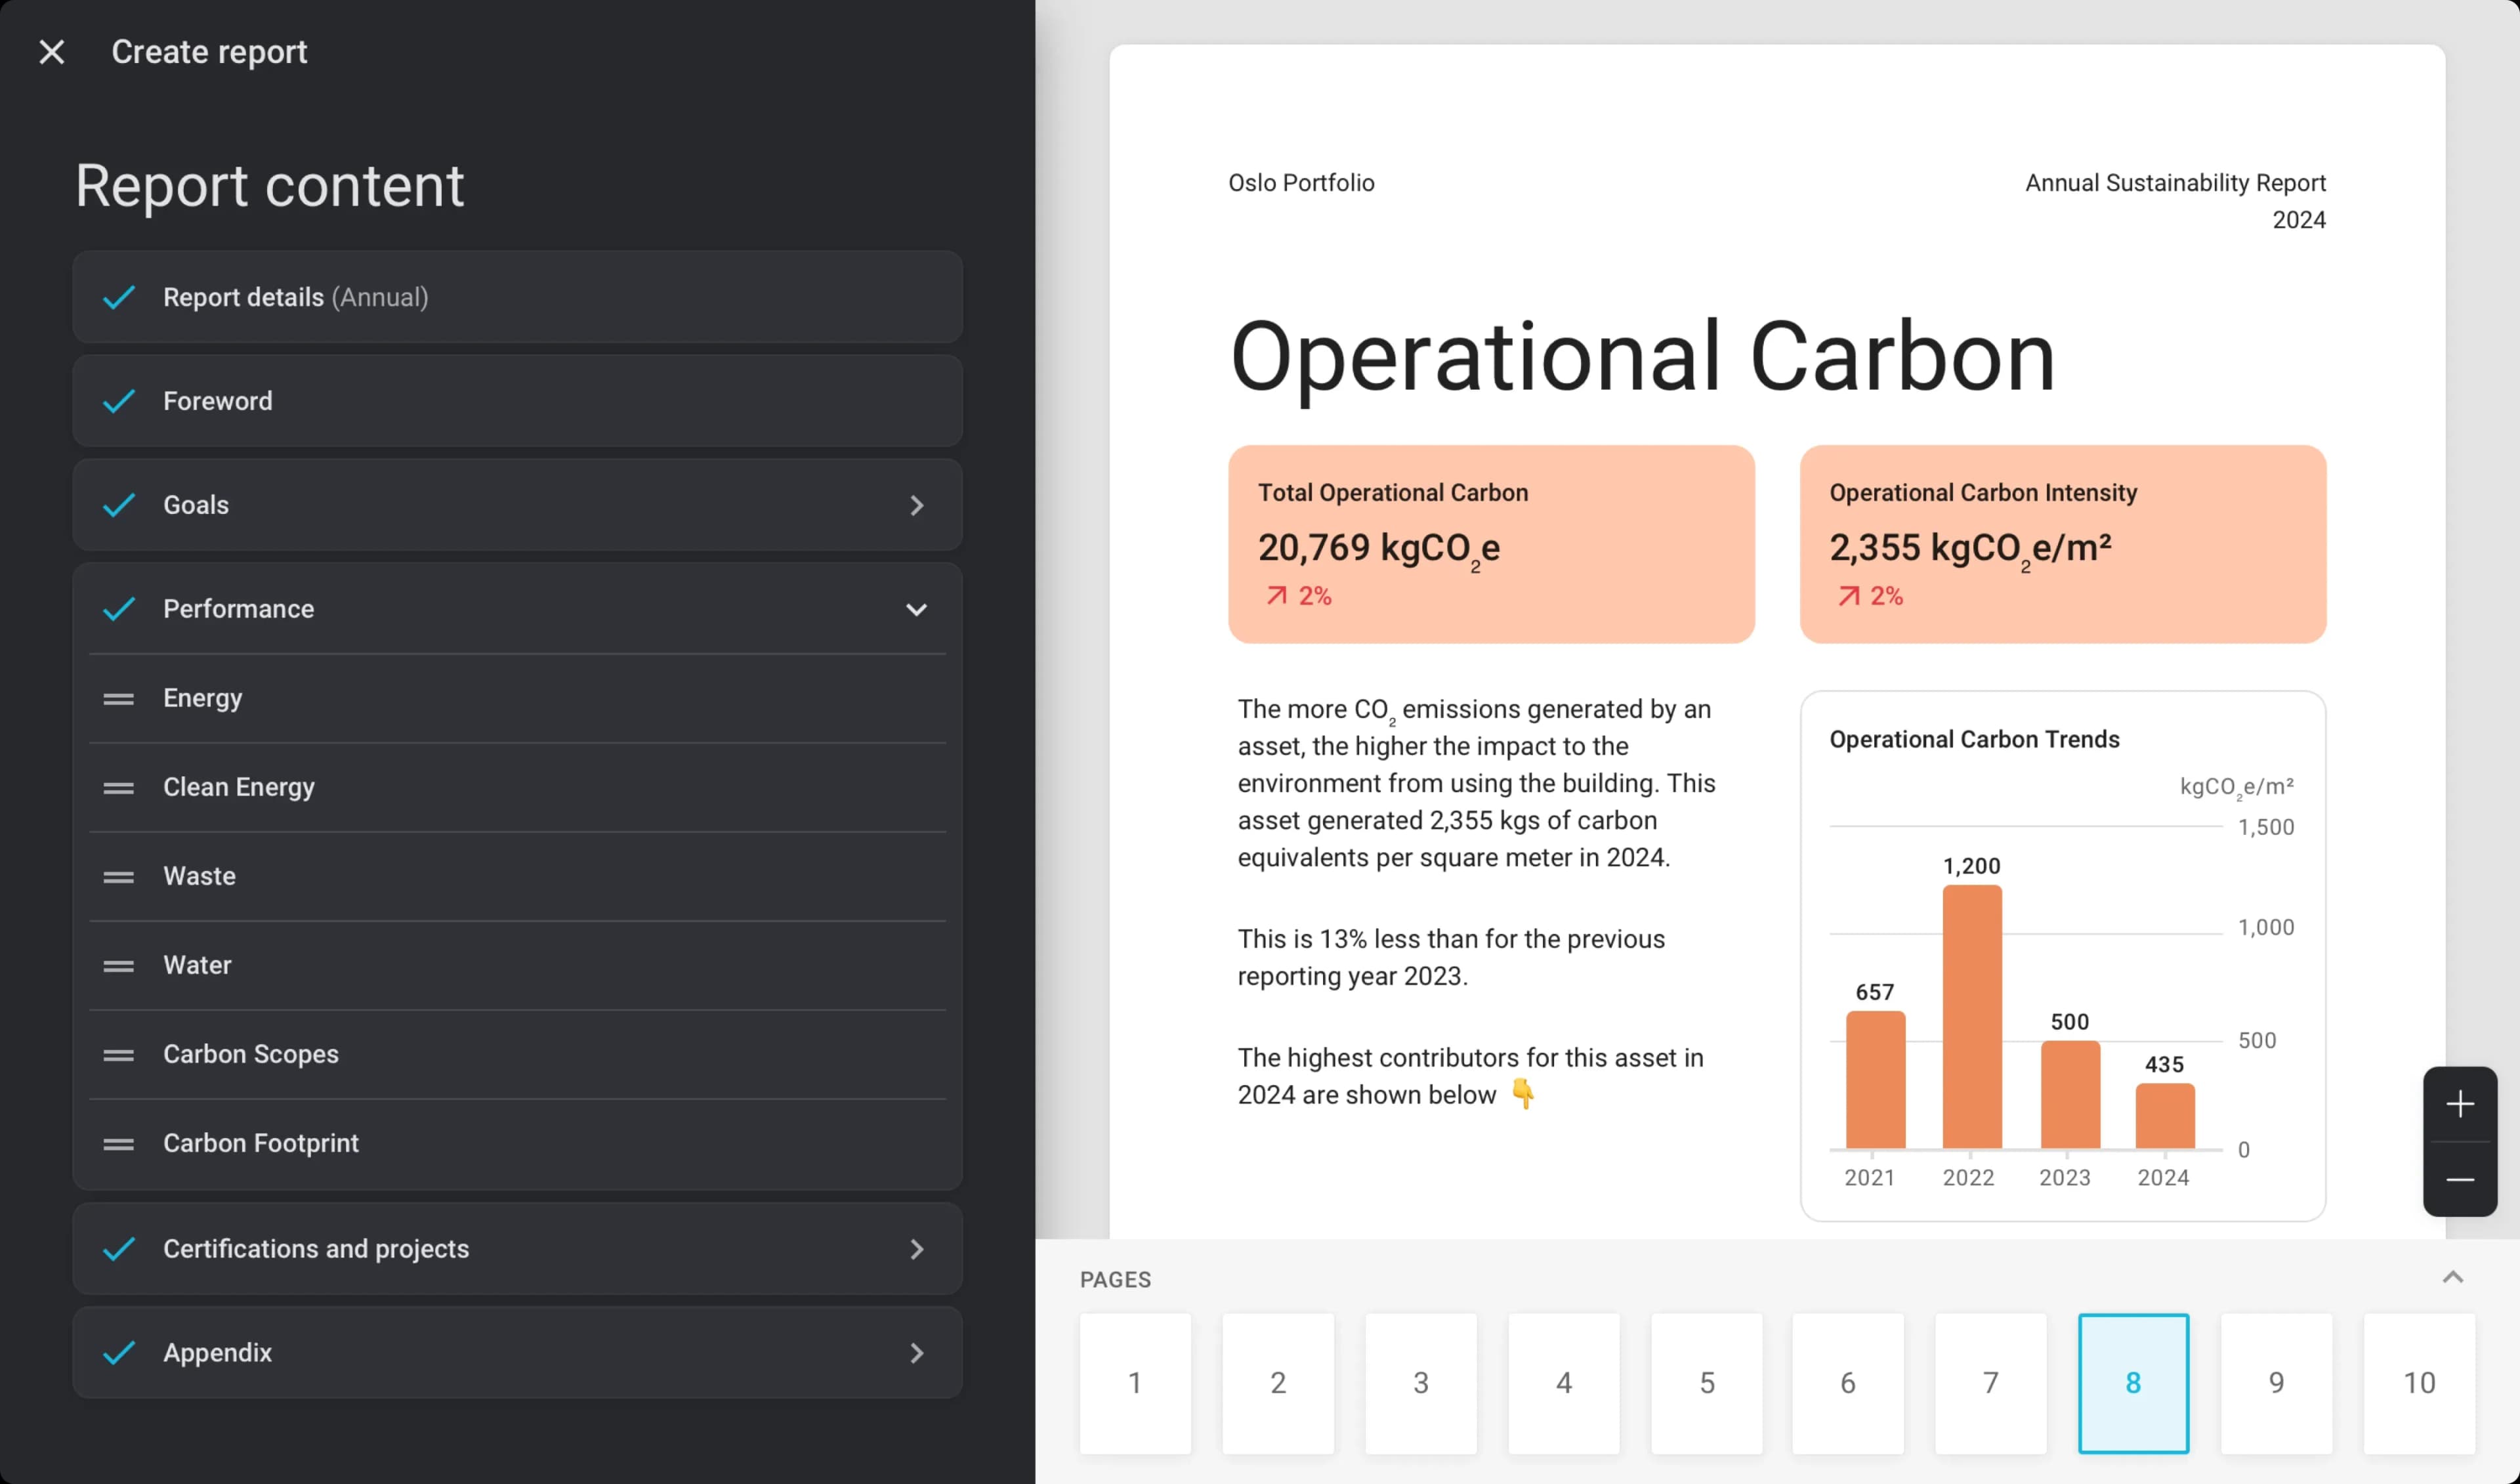Screen dimensions: 2520x1484
Task: Expand the Goals section chevron
Action: click(x=917, y=506)
